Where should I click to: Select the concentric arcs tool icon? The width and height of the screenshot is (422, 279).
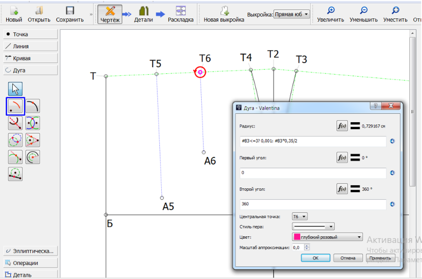pyautogui.click(x=32, y=157)
